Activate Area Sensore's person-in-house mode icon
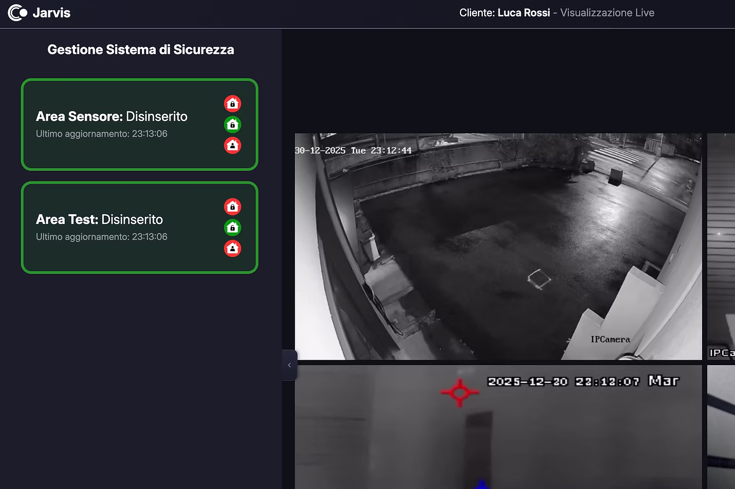 (x=232, y=145)
